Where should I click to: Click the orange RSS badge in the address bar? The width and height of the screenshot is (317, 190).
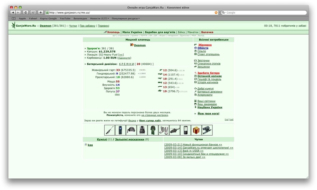point(216,13)
